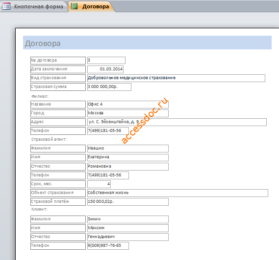This screenshot has height=260, width=279.
Task: Select client phone 9(009)987-76-65
Action: pyautogui.click(x=108, y=246)
